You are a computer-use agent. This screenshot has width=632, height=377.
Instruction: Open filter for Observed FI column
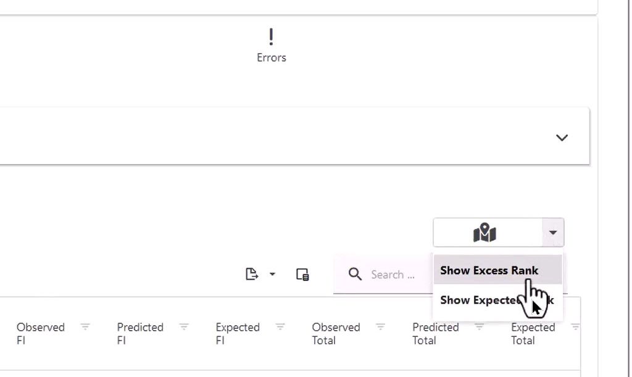(85, 327)
